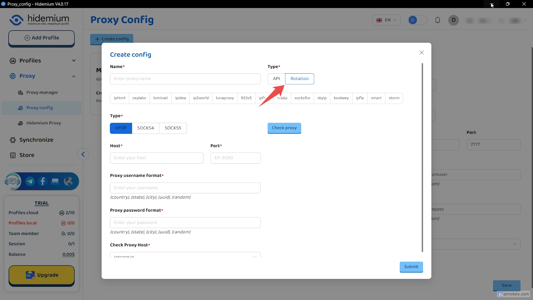Choose luminati provider
533x300 pixels.
tap(161, 98)
